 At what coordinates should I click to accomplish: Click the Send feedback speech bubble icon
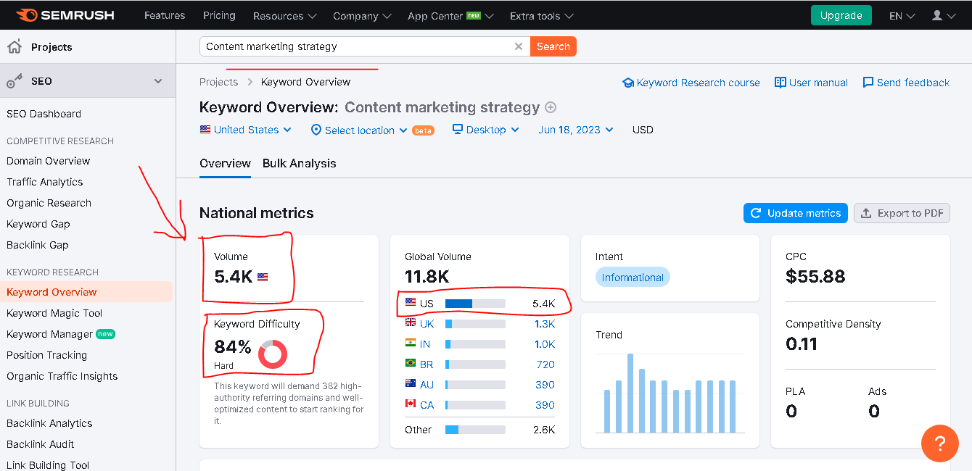[868, 83]
